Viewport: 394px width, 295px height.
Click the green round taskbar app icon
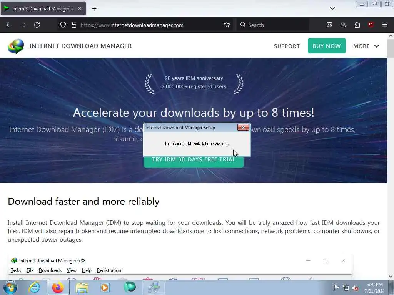130,287
